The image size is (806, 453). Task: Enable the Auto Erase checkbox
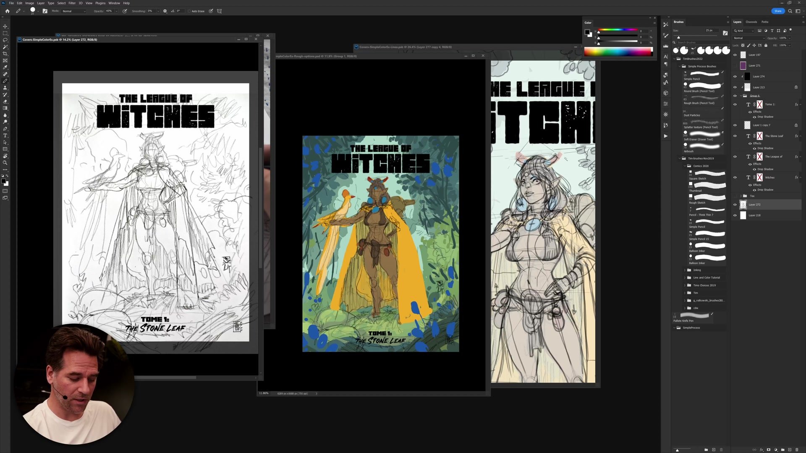[189, 11]
